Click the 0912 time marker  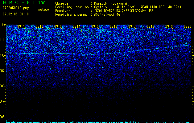click(x=39, y=26)
